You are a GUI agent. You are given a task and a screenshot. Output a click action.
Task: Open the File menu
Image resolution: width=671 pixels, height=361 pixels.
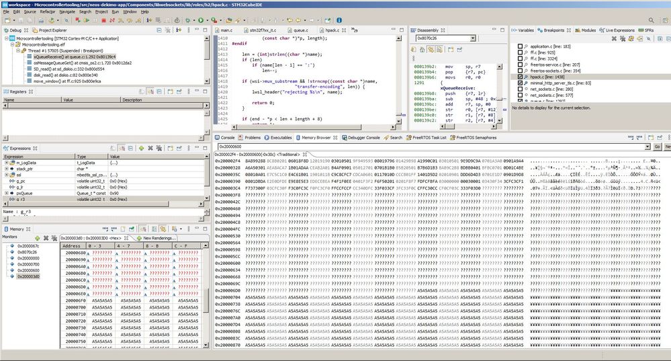tap(6, 11)
